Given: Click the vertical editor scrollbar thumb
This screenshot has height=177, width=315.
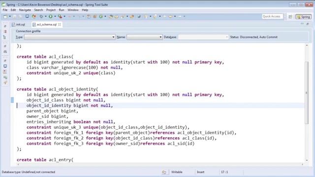Looking at the screenshot, I should click(307, 93).
